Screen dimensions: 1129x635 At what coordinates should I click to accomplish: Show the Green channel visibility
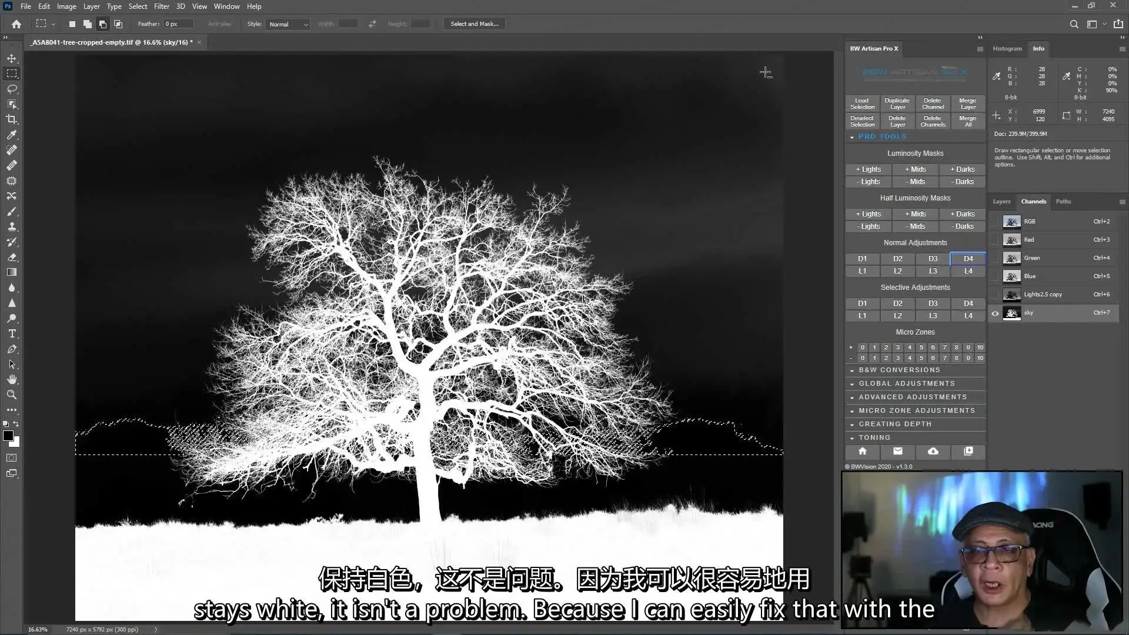(995, 258)
